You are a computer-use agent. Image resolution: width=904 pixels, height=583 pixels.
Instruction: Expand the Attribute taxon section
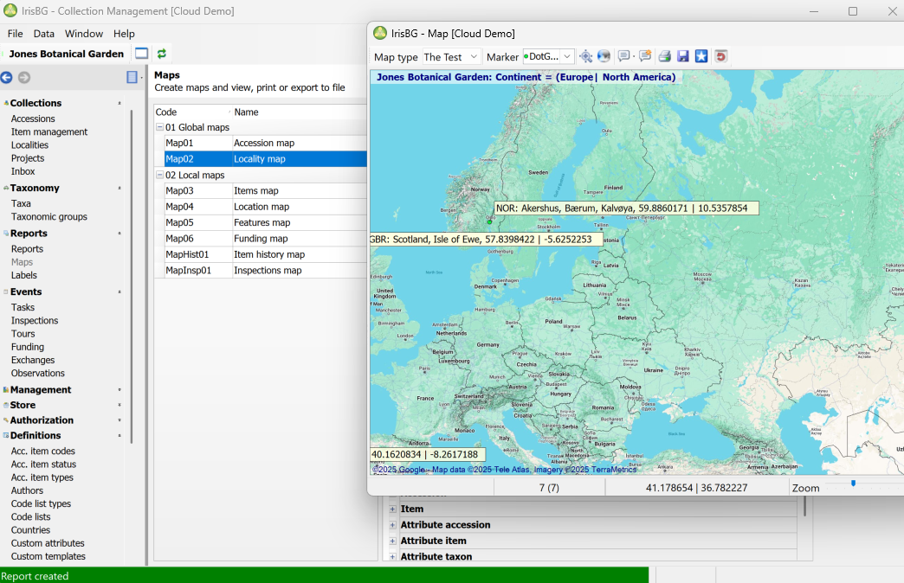click(392, 556)
